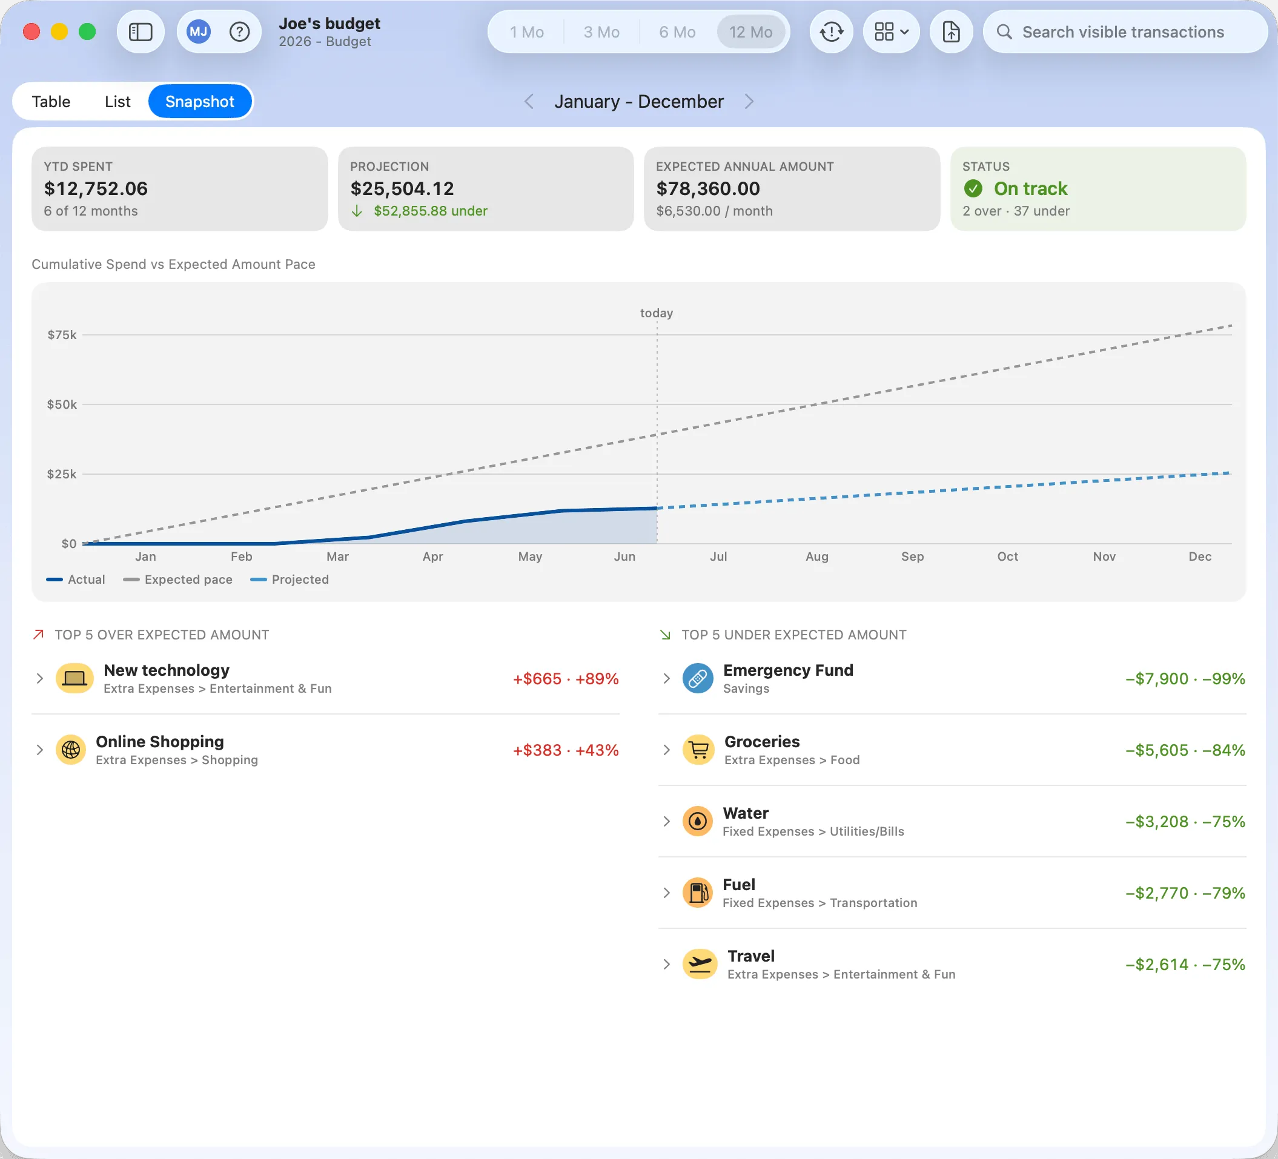Click the Emergency Fund bandage icon
Screen dimensions: 1278x1159
point(698,679)
